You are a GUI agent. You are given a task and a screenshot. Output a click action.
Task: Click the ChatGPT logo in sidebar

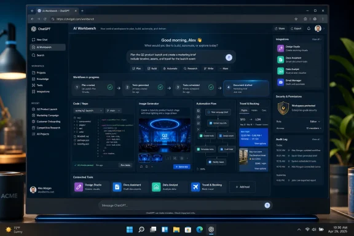(34, 29)
